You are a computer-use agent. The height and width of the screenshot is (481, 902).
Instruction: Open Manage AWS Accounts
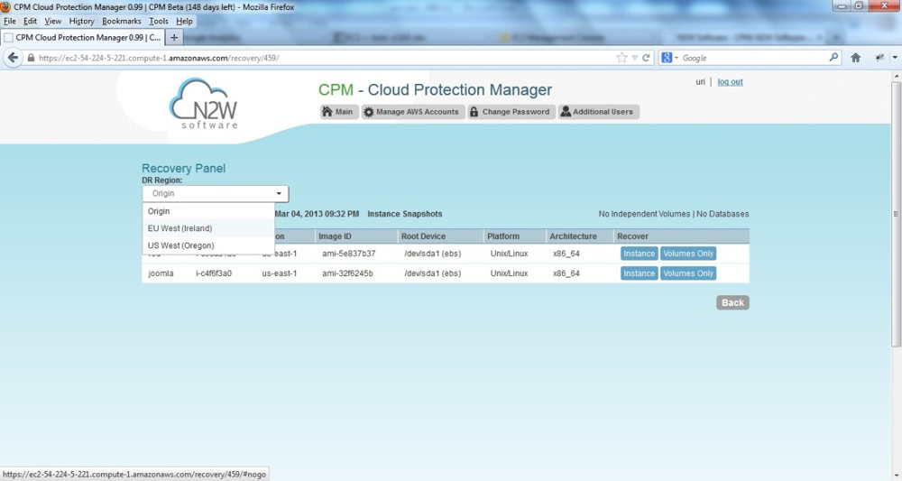pyautogui.click(x=412, y=112)
